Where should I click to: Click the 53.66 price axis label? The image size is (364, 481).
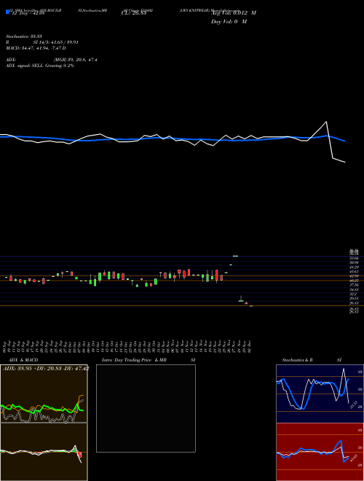(x=355, y=258)
